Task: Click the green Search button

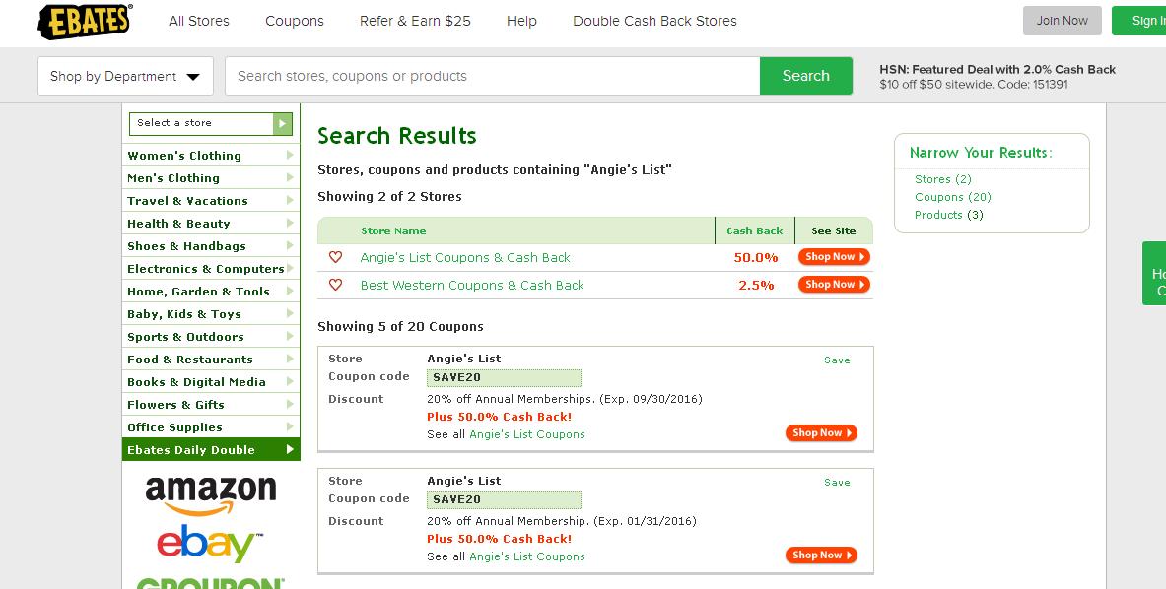Action: coord(806,76)
